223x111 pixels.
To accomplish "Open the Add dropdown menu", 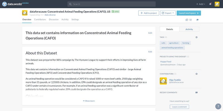I will click(x=200, y=4).
